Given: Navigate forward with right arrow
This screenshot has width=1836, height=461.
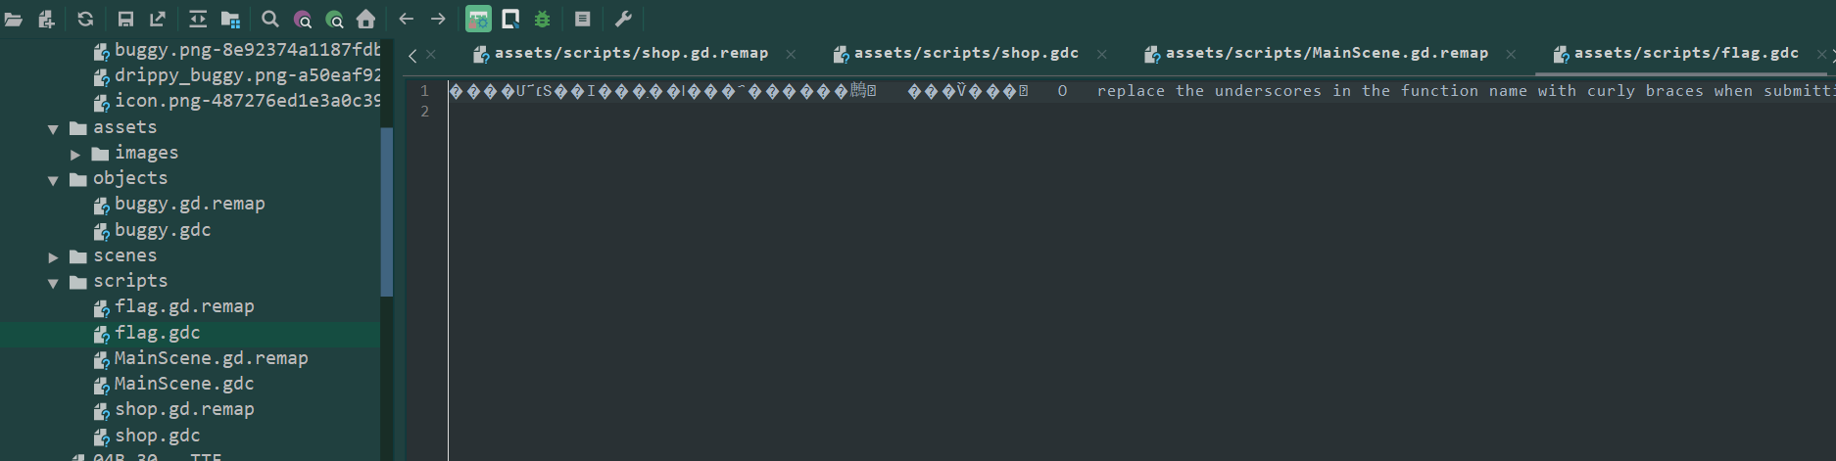Looking at the screenshot, I should (438, 19).
